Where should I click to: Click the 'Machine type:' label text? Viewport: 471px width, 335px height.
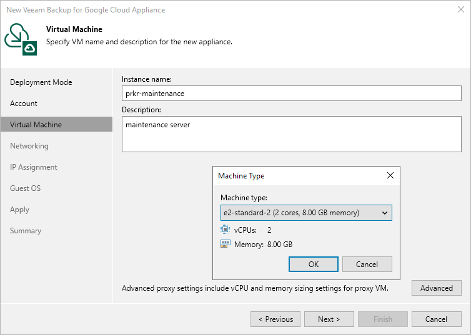[x=244, y=198]
